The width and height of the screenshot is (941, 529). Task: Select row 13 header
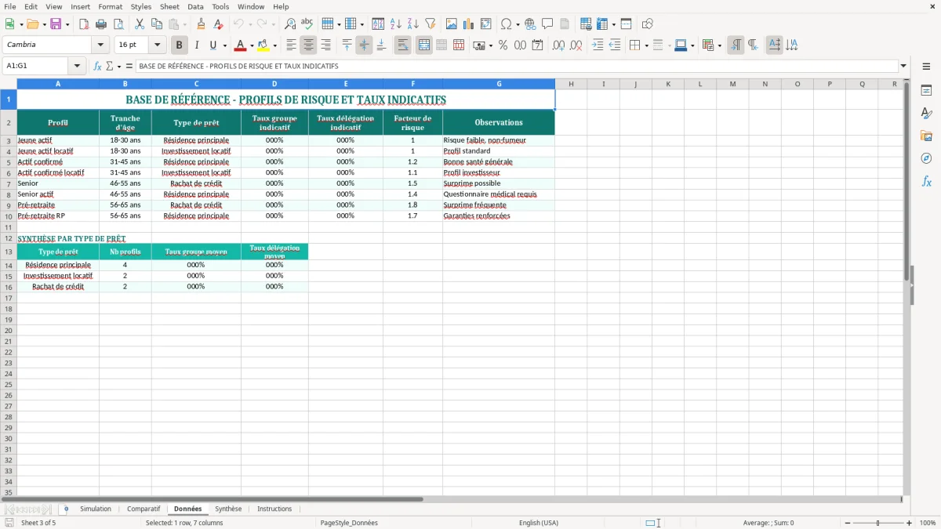coord(9,252)
